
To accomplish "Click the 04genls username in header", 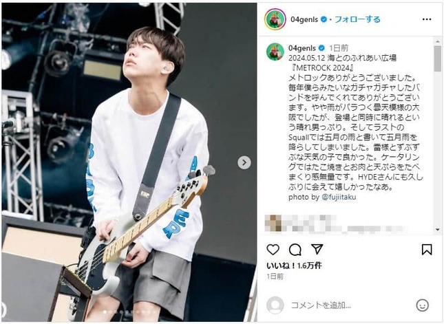I will coord(304,19).
